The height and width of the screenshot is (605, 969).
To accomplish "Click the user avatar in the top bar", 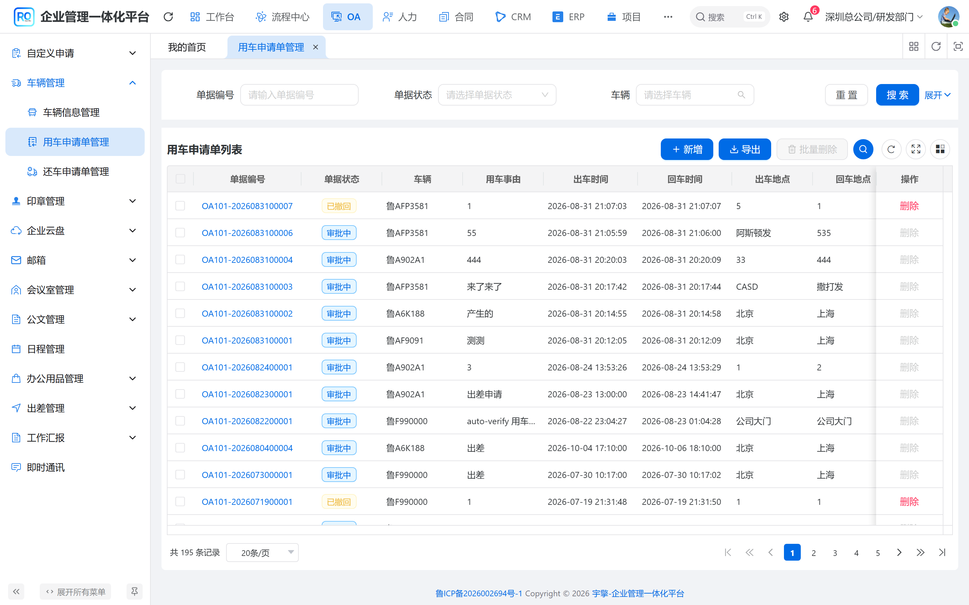I will point(948,17).
